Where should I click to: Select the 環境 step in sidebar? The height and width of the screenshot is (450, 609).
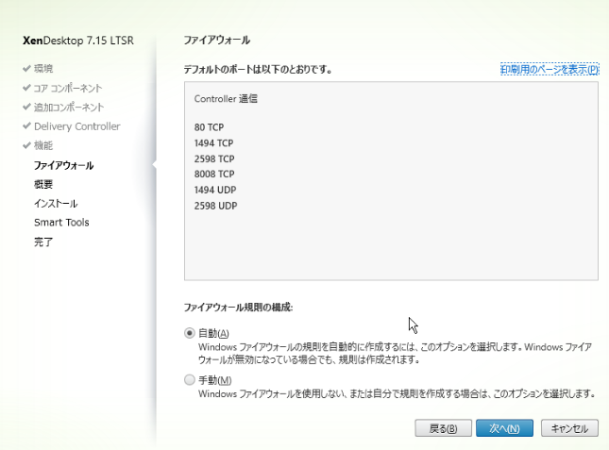[43, 69]
